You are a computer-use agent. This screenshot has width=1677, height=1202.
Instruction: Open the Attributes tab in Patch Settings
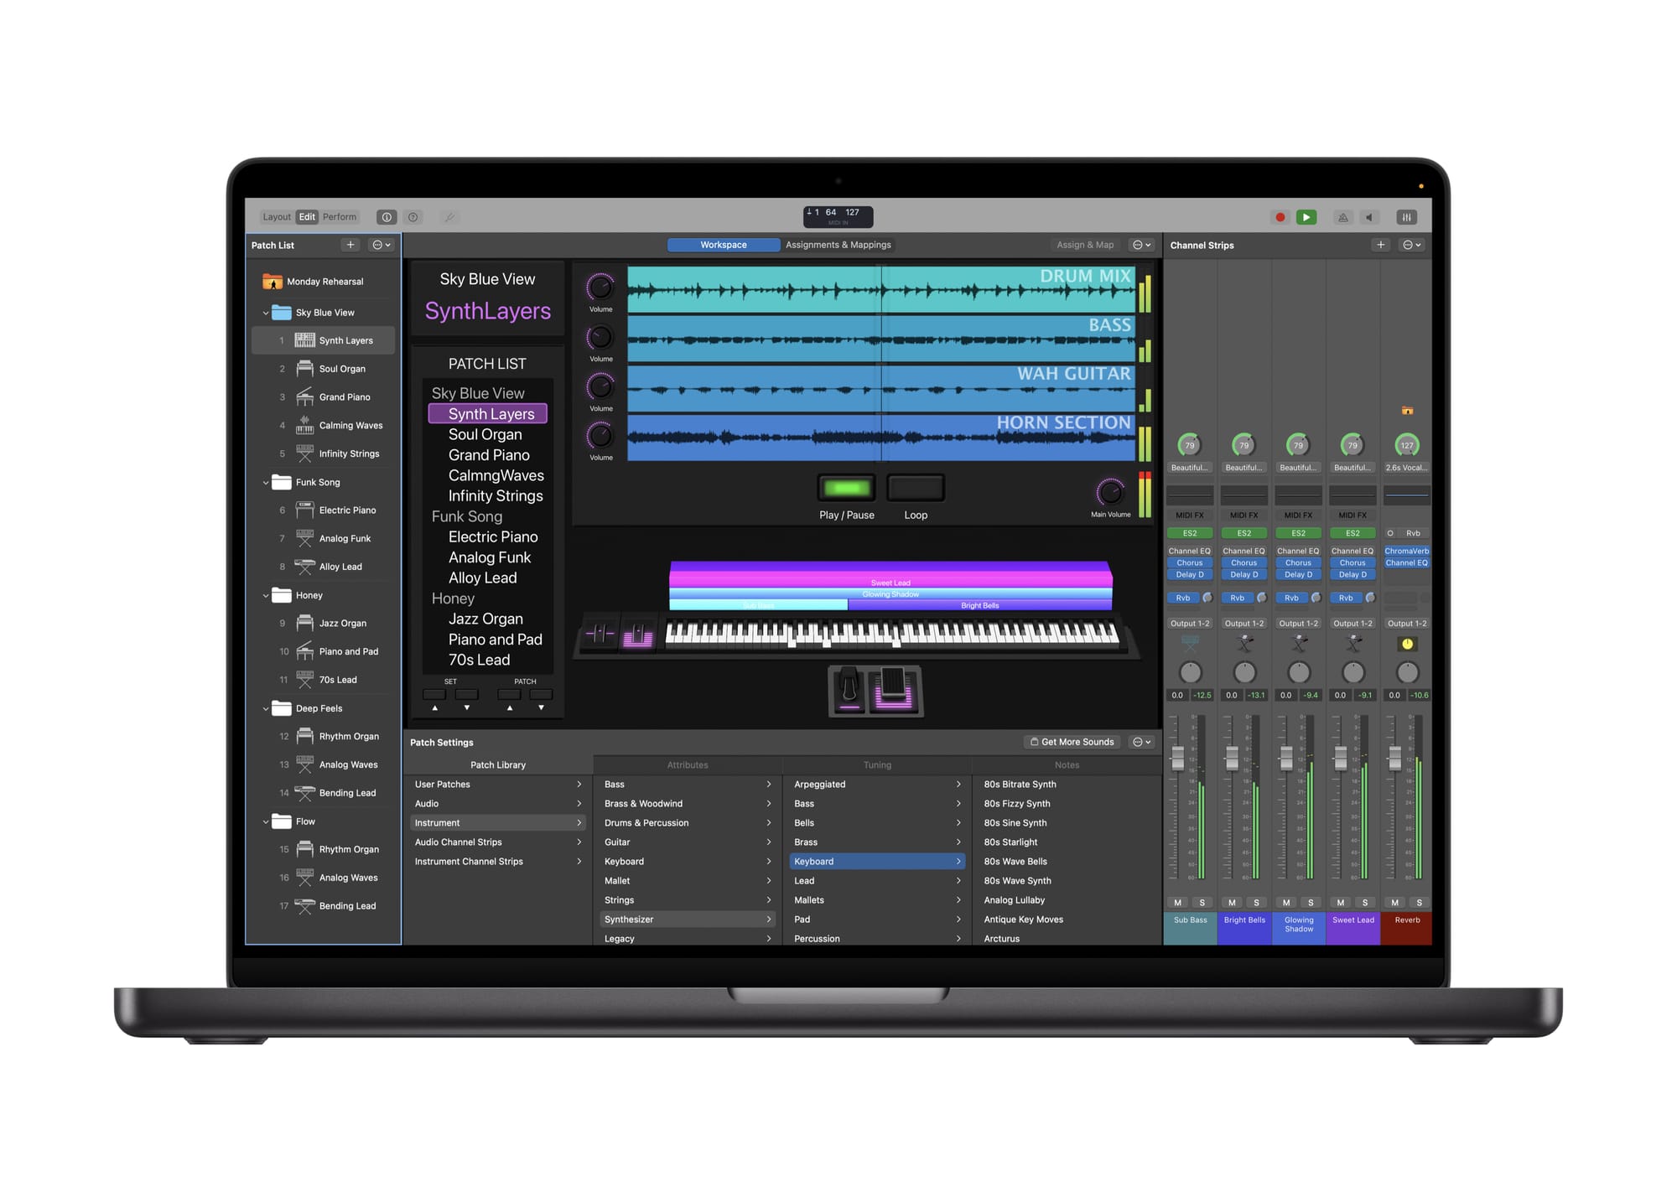687,764
